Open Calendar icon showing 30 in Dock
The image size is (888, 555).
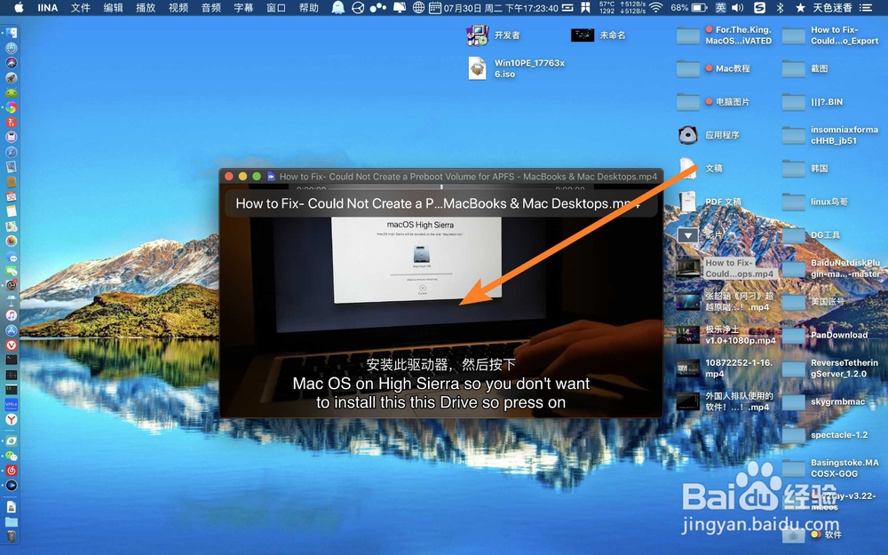click(x=12, y=196)
